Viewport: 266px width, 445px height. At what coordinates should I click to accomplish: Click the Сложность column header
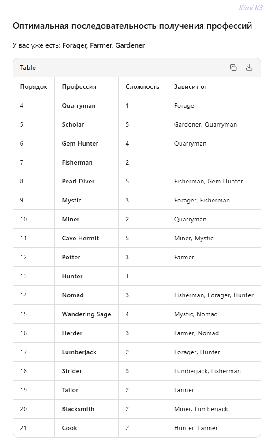(142, 86)
